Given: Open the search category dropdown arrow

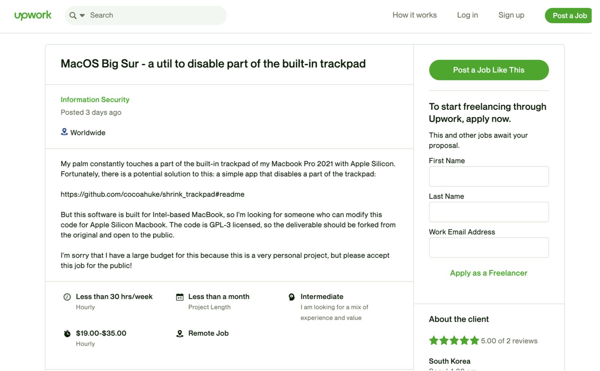Looking at the screenshot, I should click(82, 16).
